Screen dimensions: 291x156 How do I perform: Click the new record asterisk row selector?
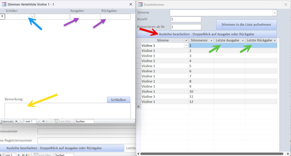coord(138,107)
